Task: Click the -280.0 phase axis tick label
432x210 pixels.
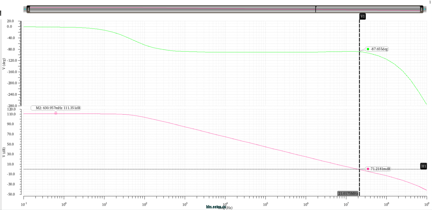Action: [12, 106]
